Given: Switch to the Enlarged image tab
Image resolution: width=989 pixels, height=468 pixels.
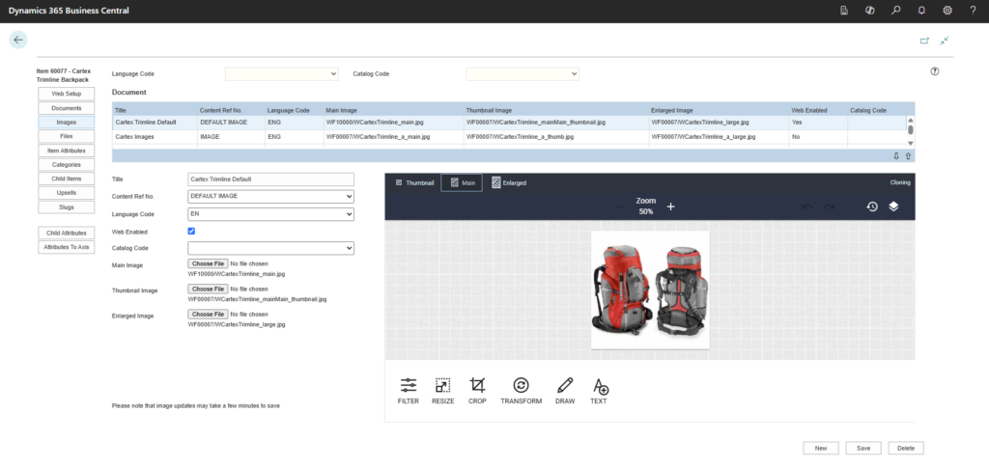Looking at the screenshot, I should (x=509, y=182).
